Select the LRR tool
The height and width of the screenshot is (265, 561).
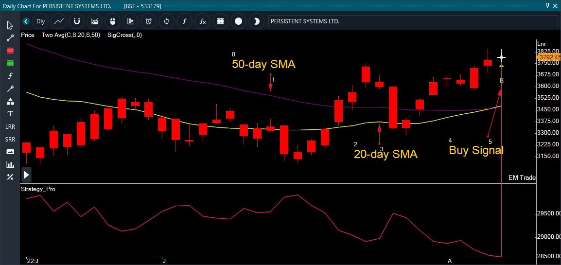[x=10, y=126]
